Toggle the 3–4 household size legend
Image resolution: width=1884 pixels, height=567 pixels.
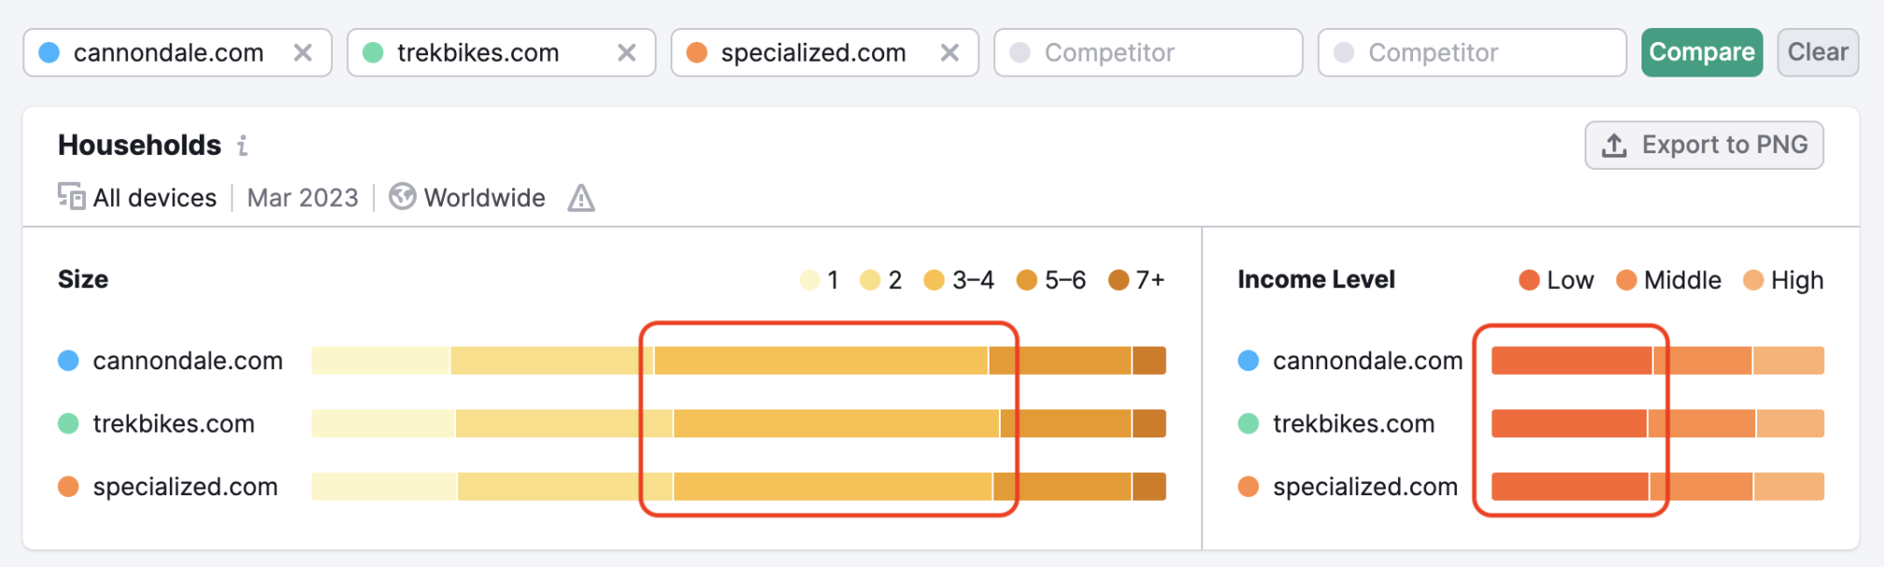click(959, 280)
